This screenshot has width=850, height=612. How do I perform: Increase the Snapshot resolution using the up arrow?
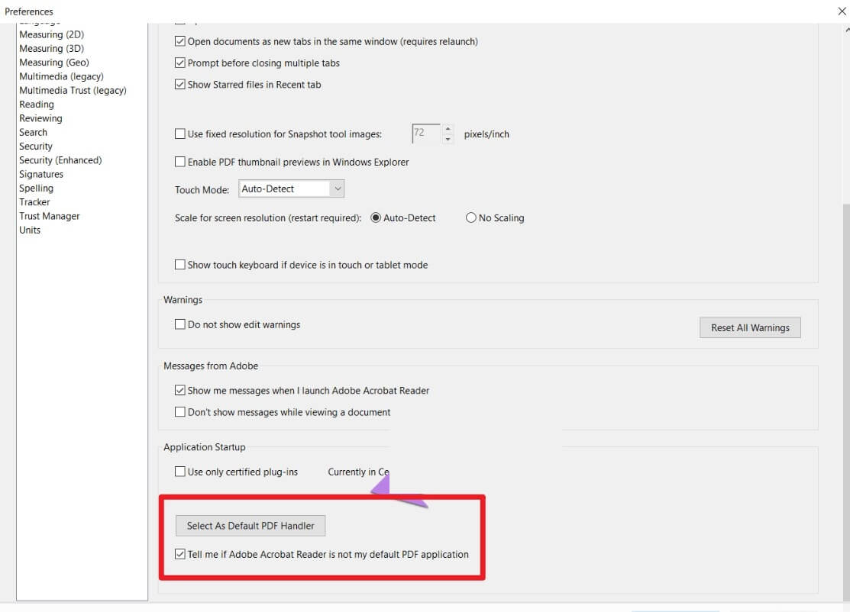coord(448,130)
